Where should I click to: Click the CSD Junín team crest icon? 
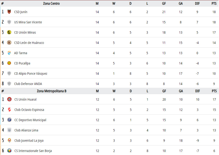click(9, 12)
